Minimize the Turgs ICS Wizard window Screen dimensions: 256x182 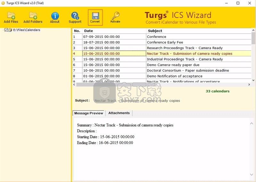[x=227, y=3]
